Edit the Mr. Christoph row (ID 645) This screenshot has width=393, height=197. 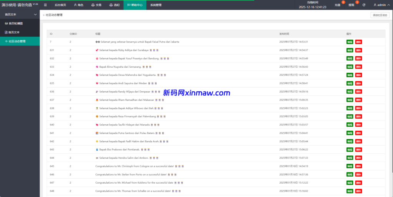click(350, 166)
